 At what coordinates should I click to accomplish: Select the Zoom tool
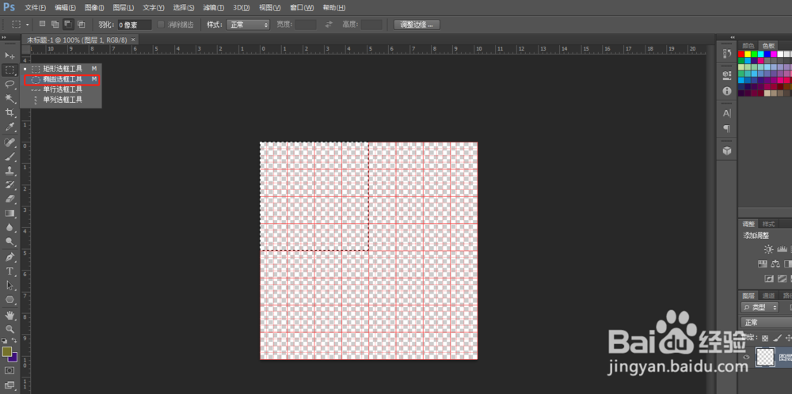point(10,329)
